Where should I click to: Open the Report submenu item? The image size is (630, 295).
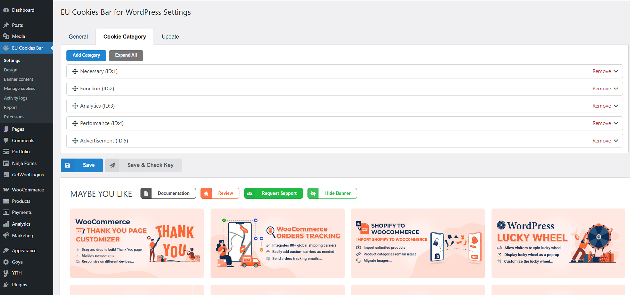(x=10, y=107)
